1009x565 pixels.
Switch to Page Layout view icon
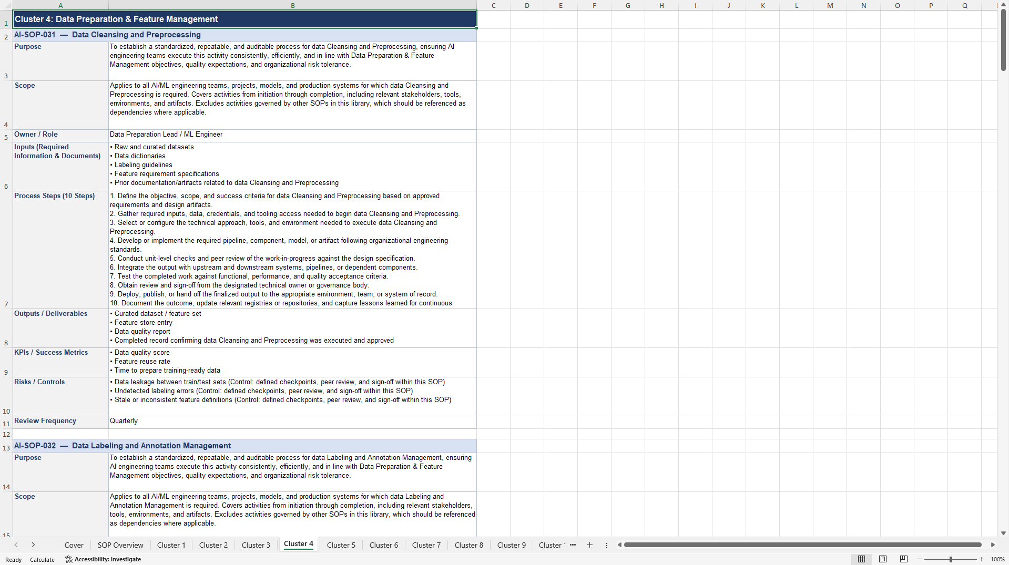point(883,559)
